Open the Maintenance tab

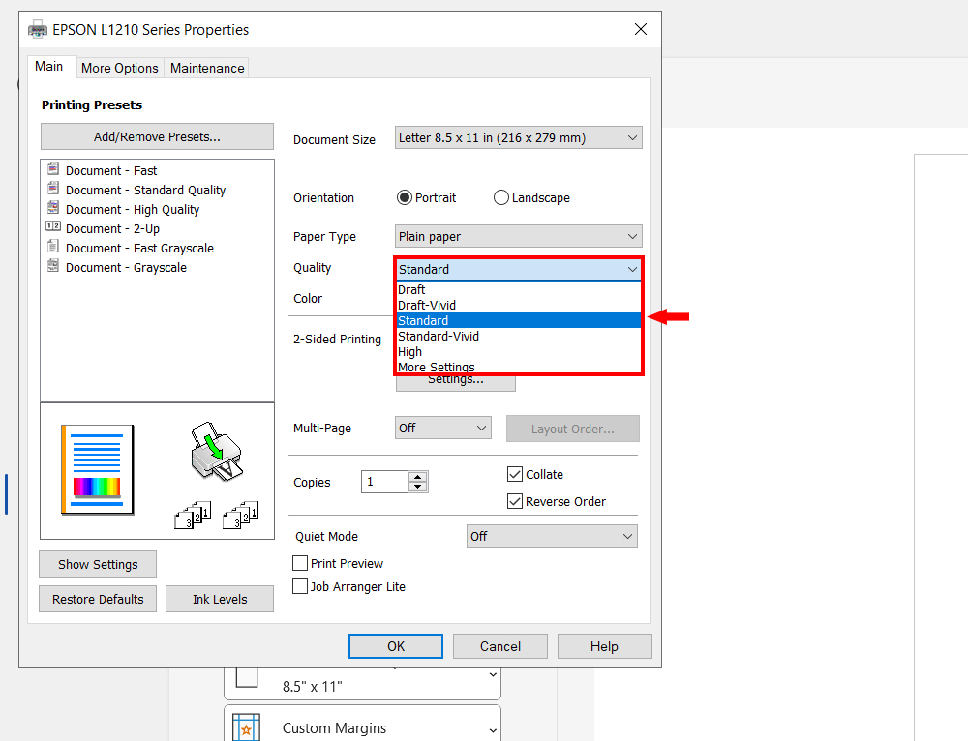coord(207,68)
